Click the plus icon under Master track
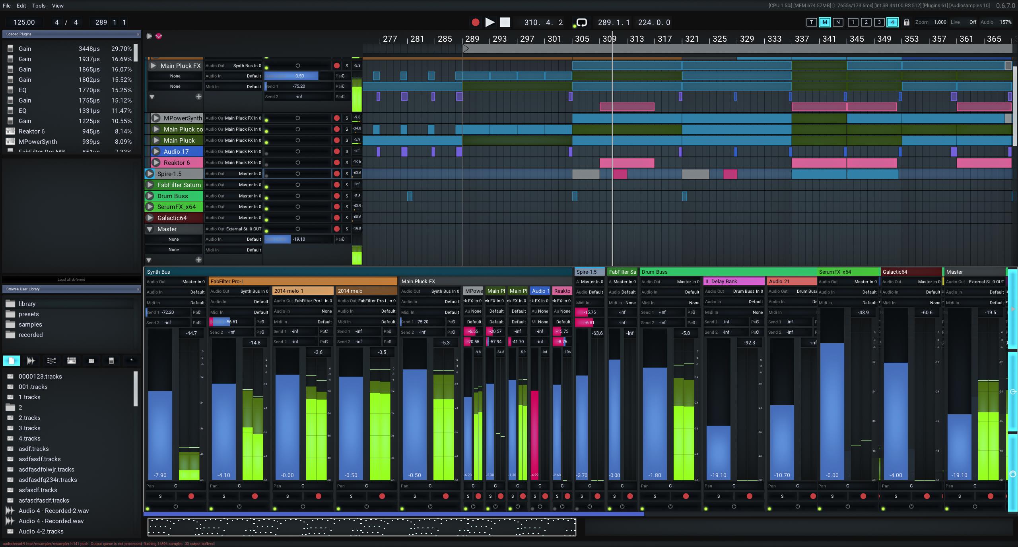The image size is (1018, 547). point(199,260)
